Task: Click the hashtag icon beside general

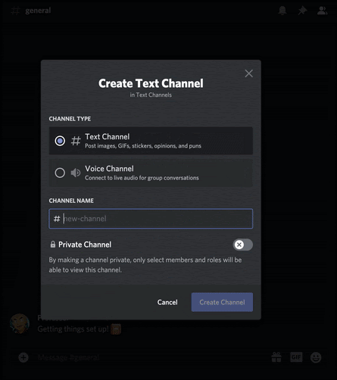Action: tap(15, 11)
